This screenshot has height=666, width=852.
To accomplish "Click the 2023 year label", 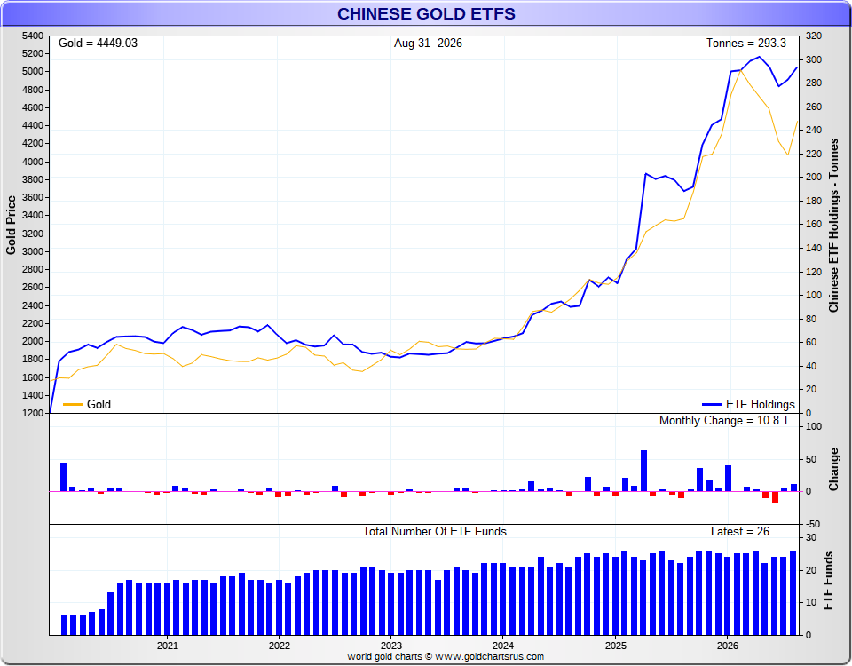I will click(391, 646).
